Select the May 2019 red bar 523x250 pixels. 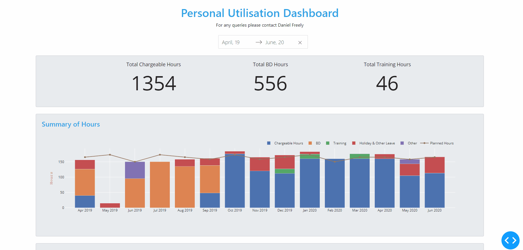pyautogui.click(x=110, y=206)
